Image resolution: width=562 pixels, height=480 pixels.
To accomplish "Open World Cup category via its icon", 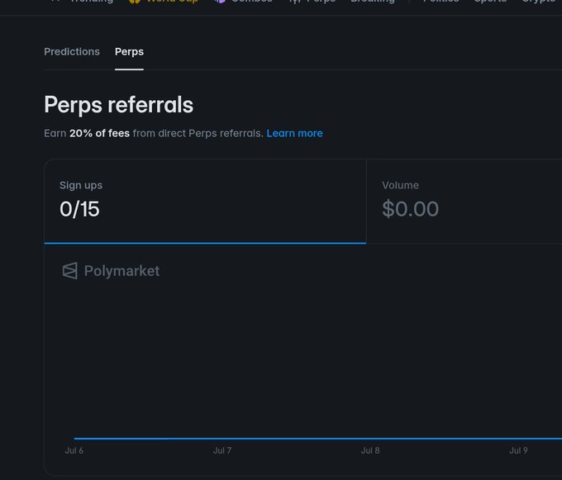I will point(135,2).
